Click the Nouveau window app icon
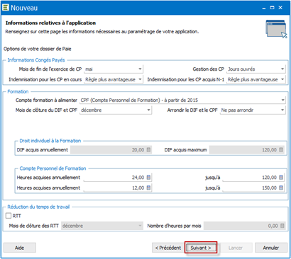 pos(6,8)
